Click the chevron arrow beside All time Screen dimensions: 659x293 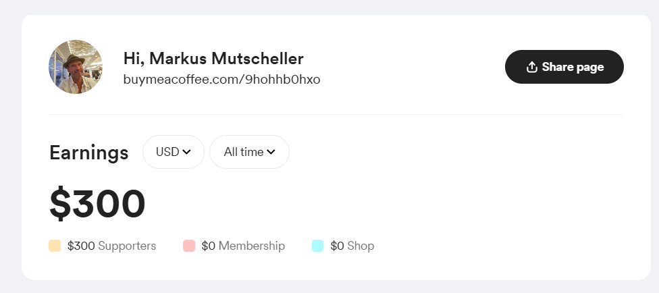(x=271, y=152)
